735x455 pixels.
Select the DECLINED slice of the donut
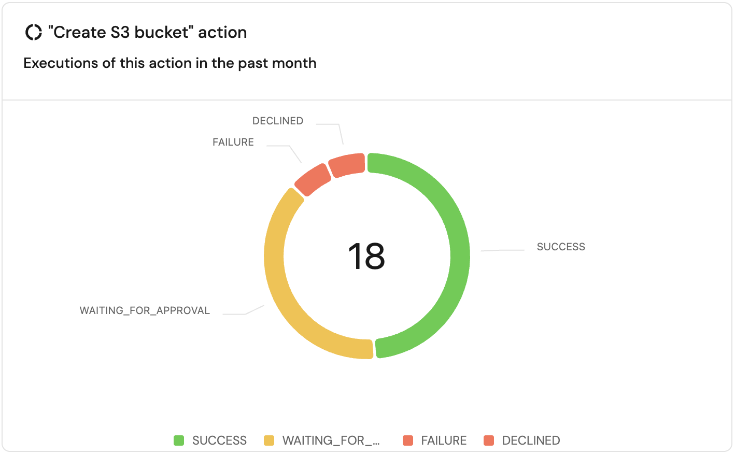tap(347, 165)
